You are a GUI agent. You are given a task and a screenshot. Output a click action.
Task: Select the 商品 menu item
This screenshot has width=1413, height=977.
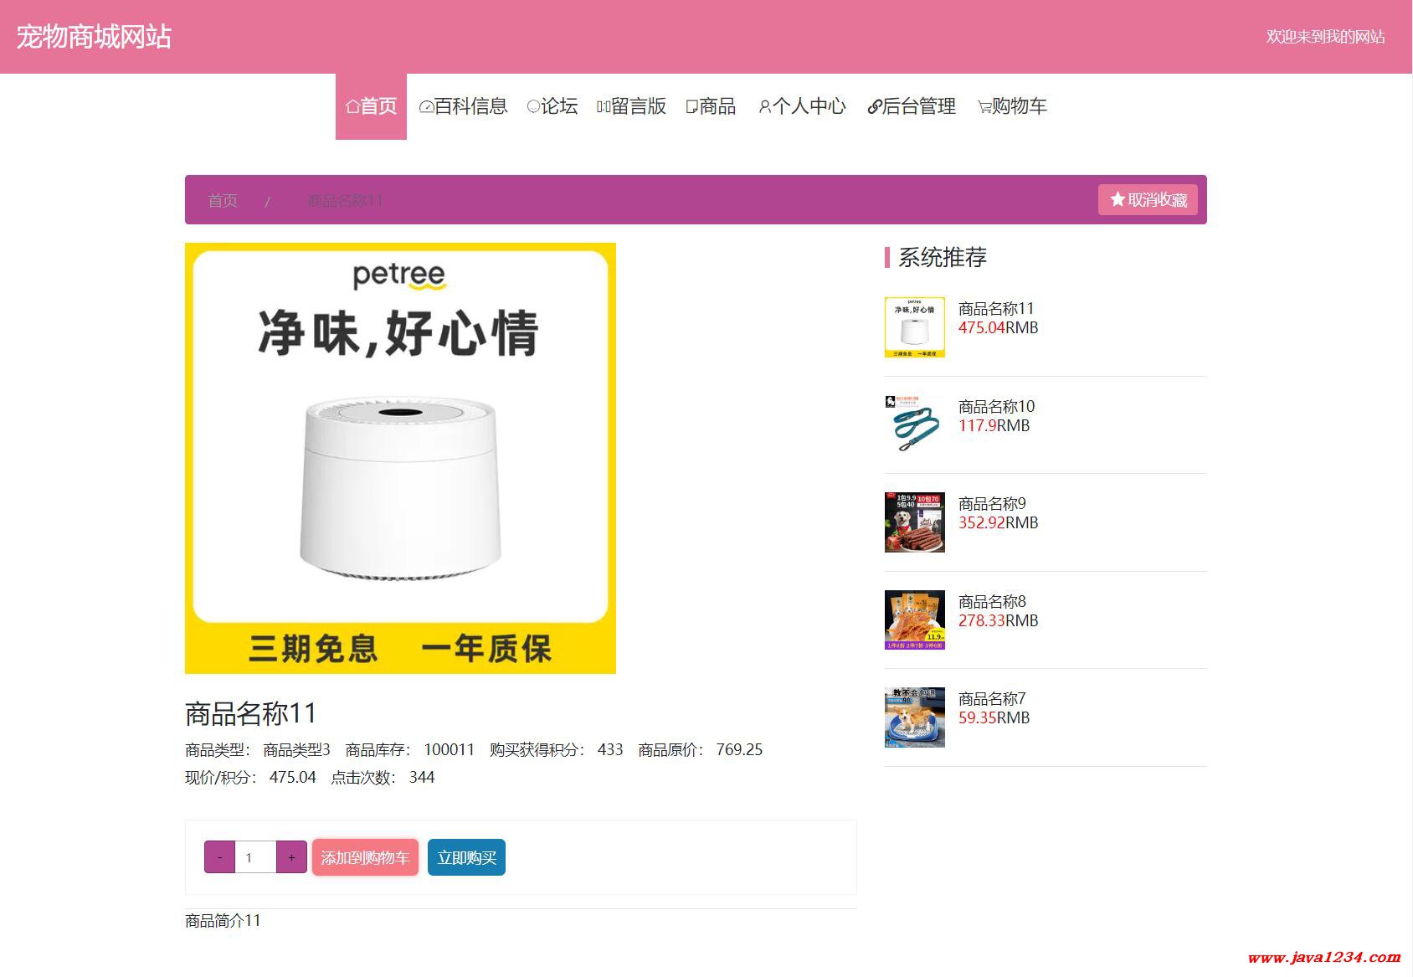tap(711, 106)
